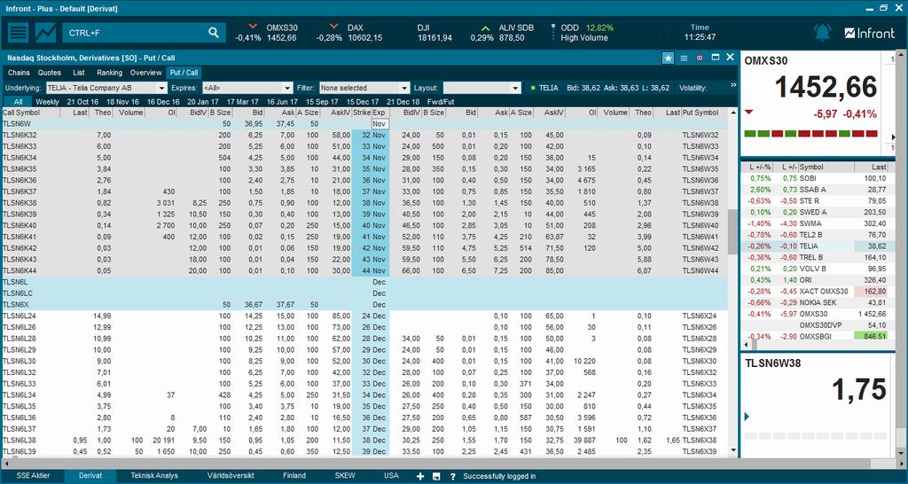Click the Symbol column header in watchlist
This screenshot has height=484, width=908.
[826, 168]
